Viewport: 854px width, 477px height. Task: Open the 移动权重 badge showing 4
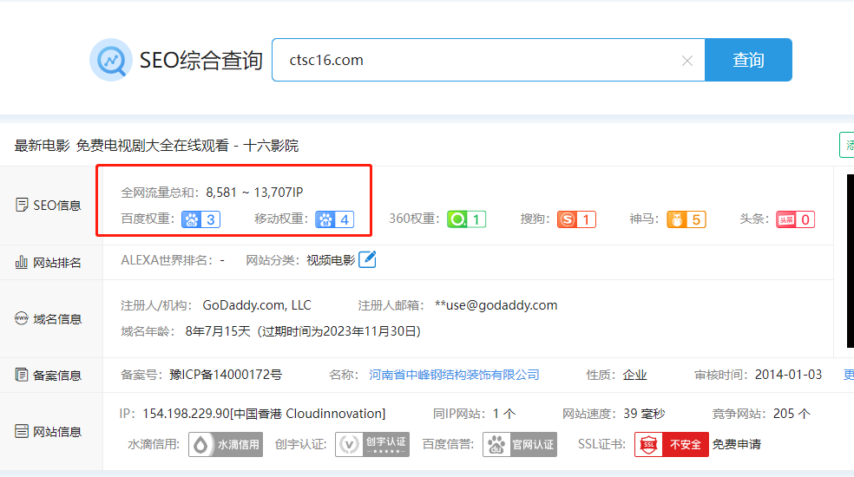coord(334,219)
